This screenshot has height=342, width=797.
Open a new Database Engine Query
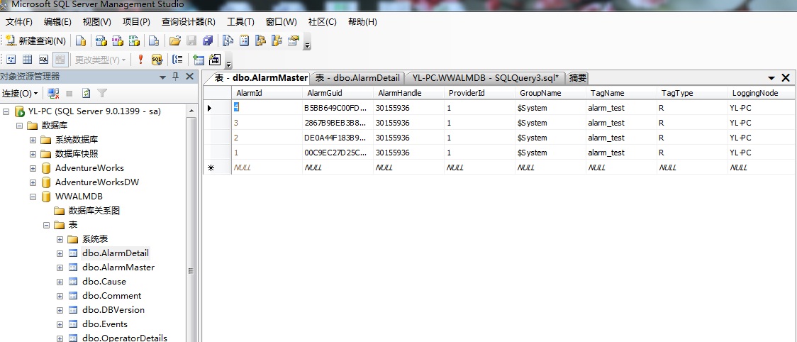81,41
